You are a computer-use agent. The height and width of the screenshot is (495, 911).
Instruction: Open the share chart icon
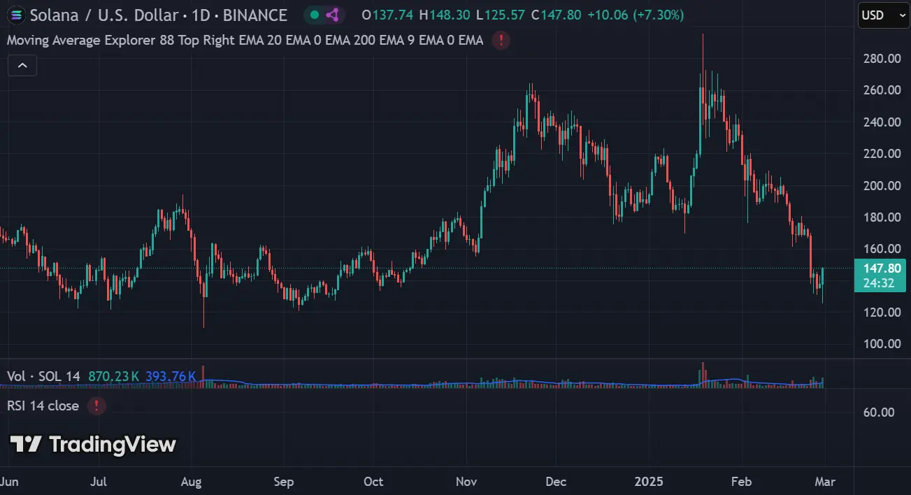pyautogui.click(x=331, y=15)
